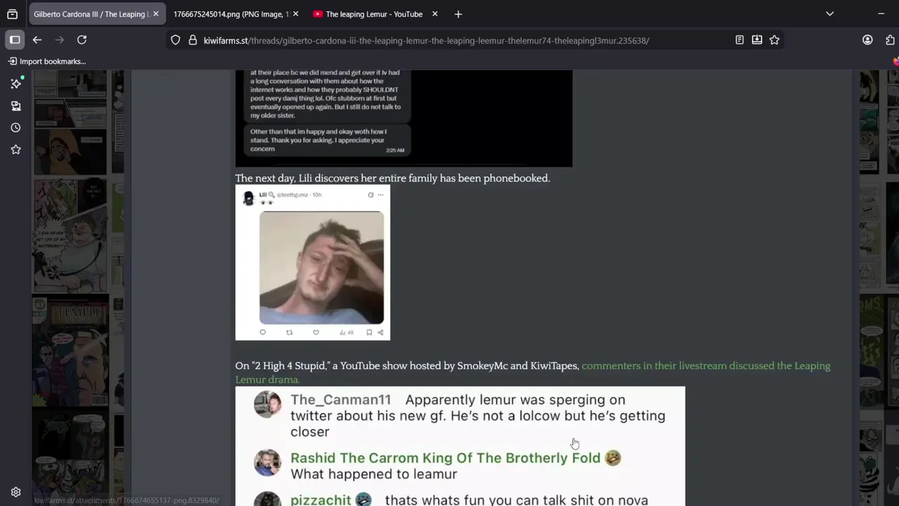Toggle reader view for this page

point(740,40)
